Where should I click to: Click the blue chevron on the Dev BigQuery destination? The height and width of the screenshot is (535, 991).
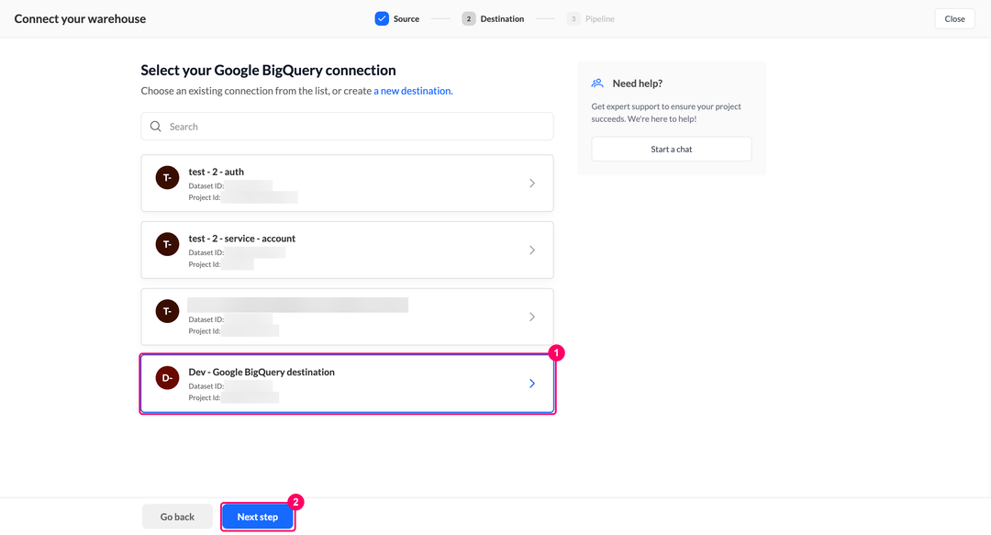click(532, 384)
